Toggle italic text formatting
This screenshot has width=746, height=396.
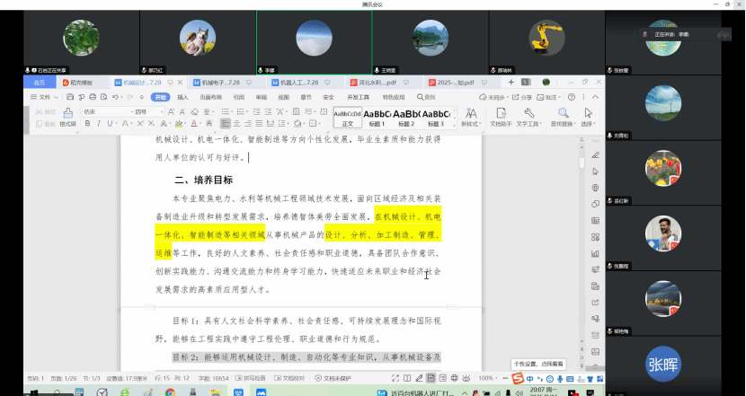point(98,124)
